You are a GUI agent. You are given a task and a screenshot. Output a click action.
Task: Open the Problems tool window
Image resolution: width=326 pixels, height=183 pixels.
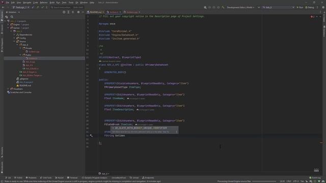[31, 178]
